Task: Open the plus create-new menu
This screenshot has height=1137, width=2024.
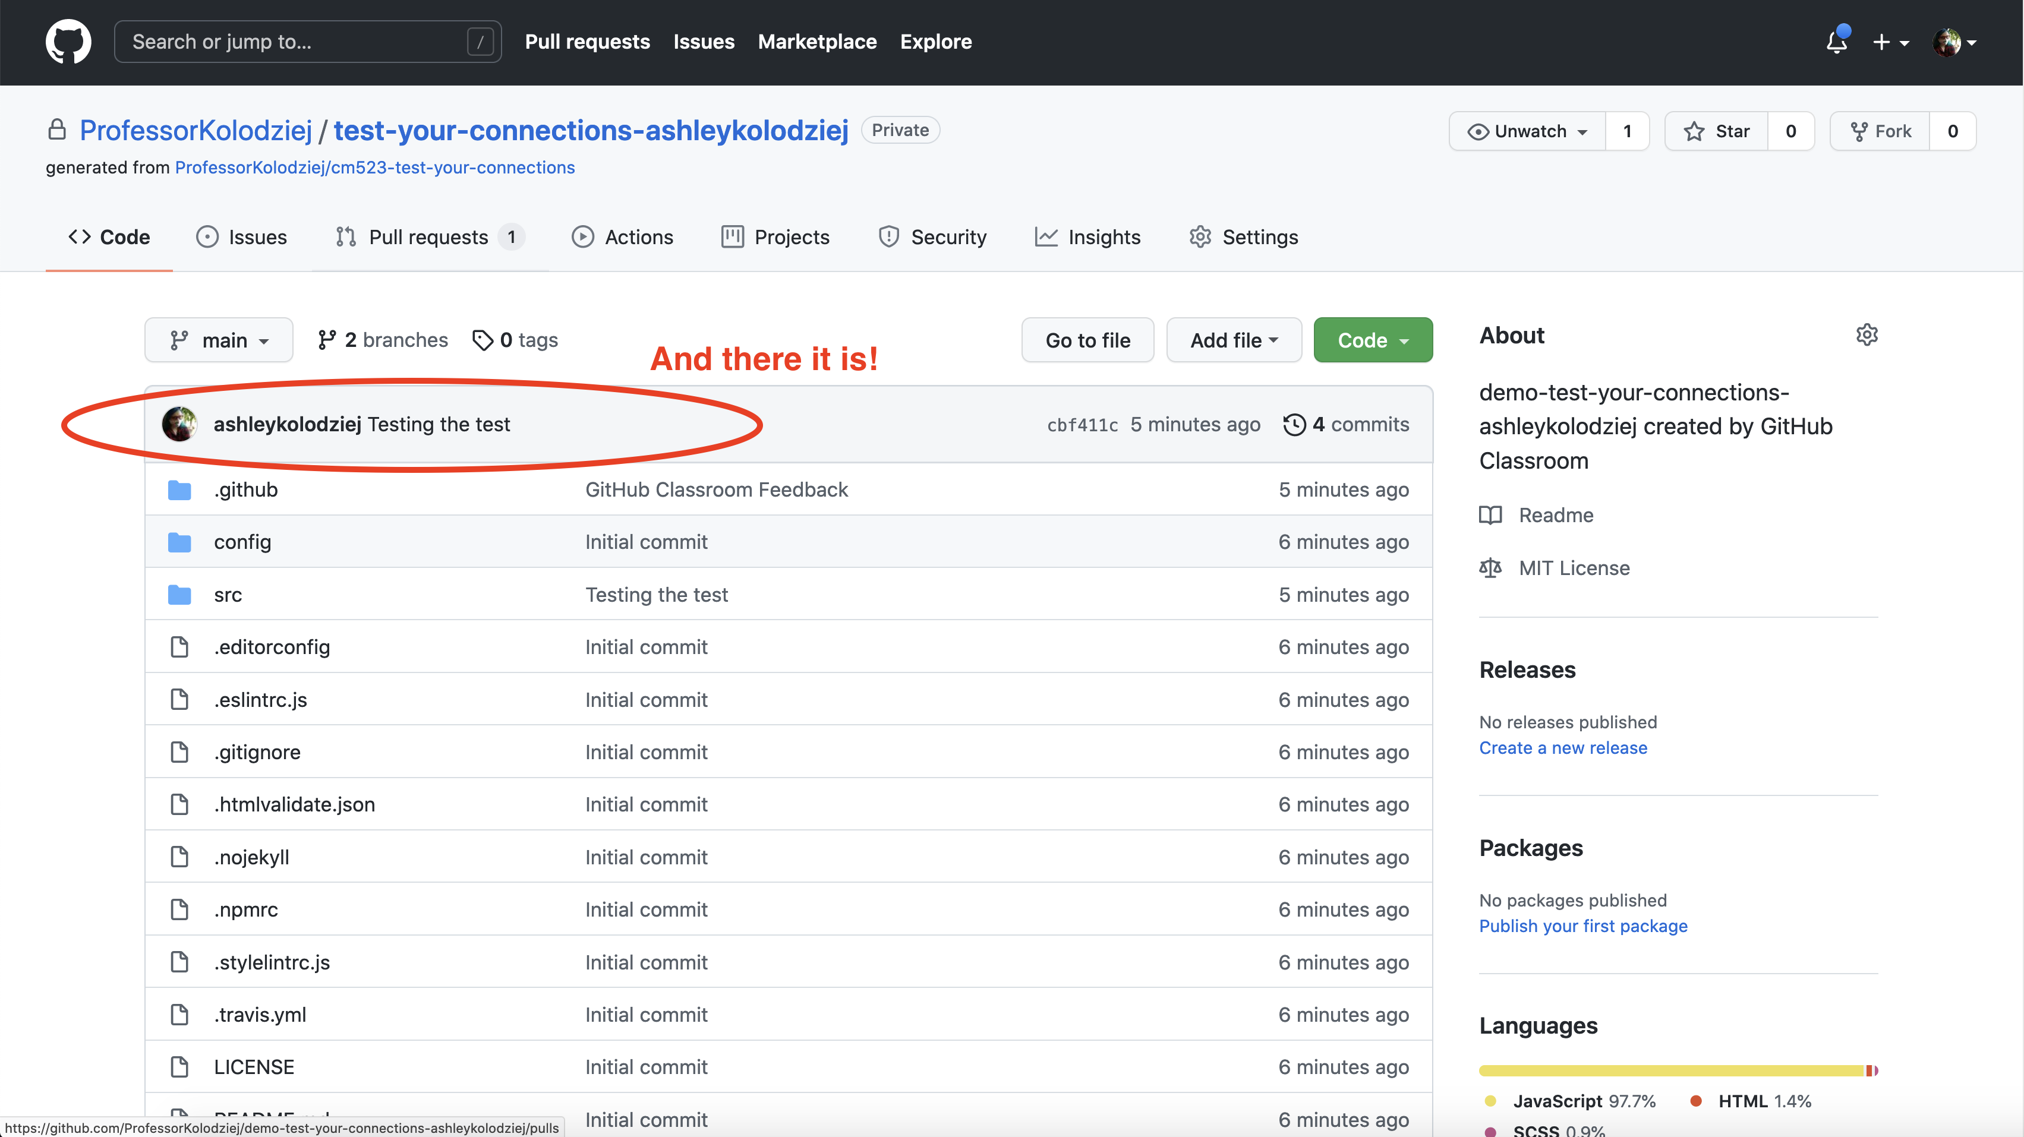Action: 1890,42
